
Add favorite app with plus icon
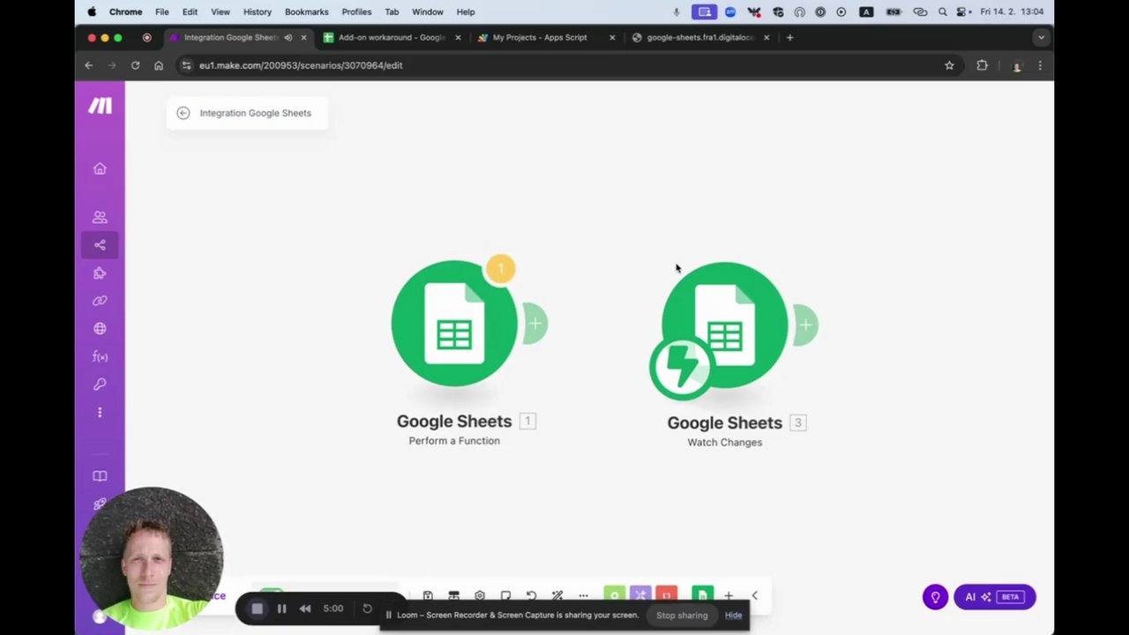[x=729, y=596]
